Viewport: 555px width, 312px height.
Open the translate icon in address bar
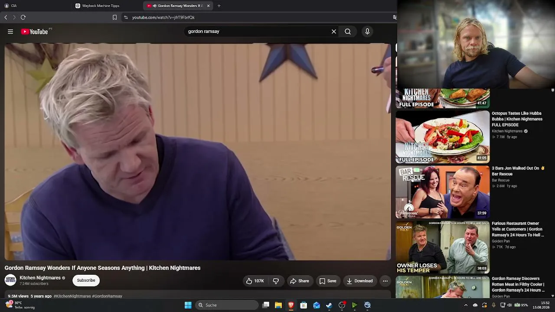click(x=395, y=17)
